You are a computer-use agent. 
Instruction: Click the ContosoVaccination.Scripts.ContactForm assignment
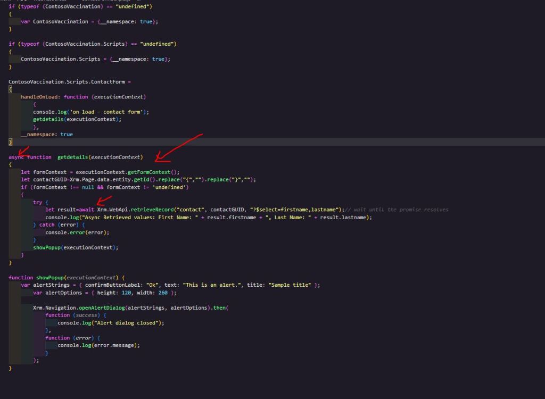pos(68,82)
